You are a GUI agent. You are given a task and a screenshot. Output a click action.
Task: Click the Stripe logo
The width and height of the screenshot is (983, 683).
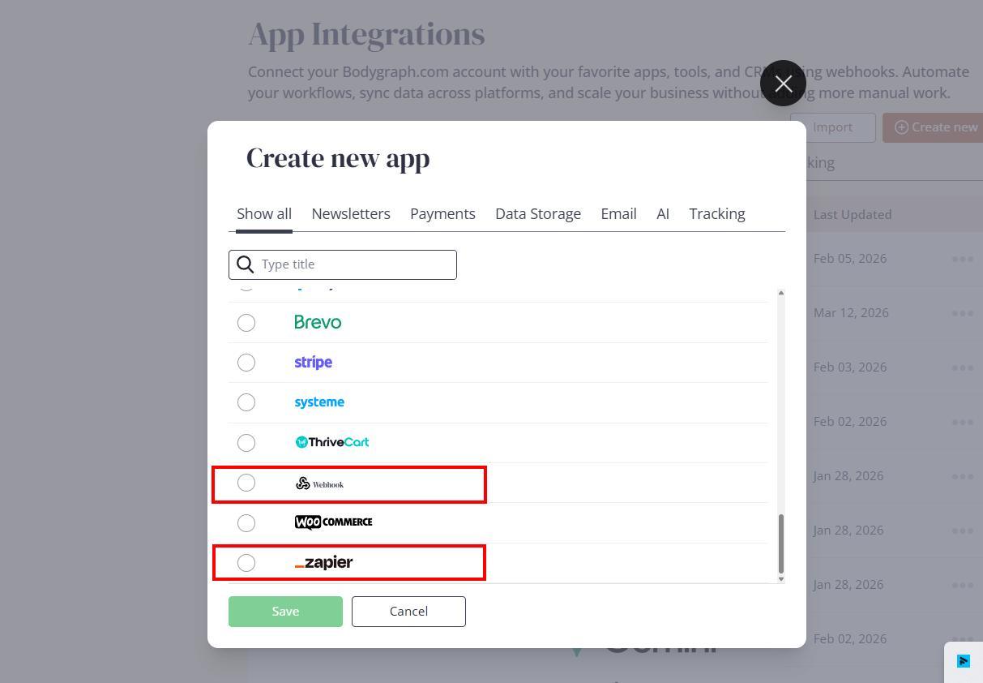313,362
